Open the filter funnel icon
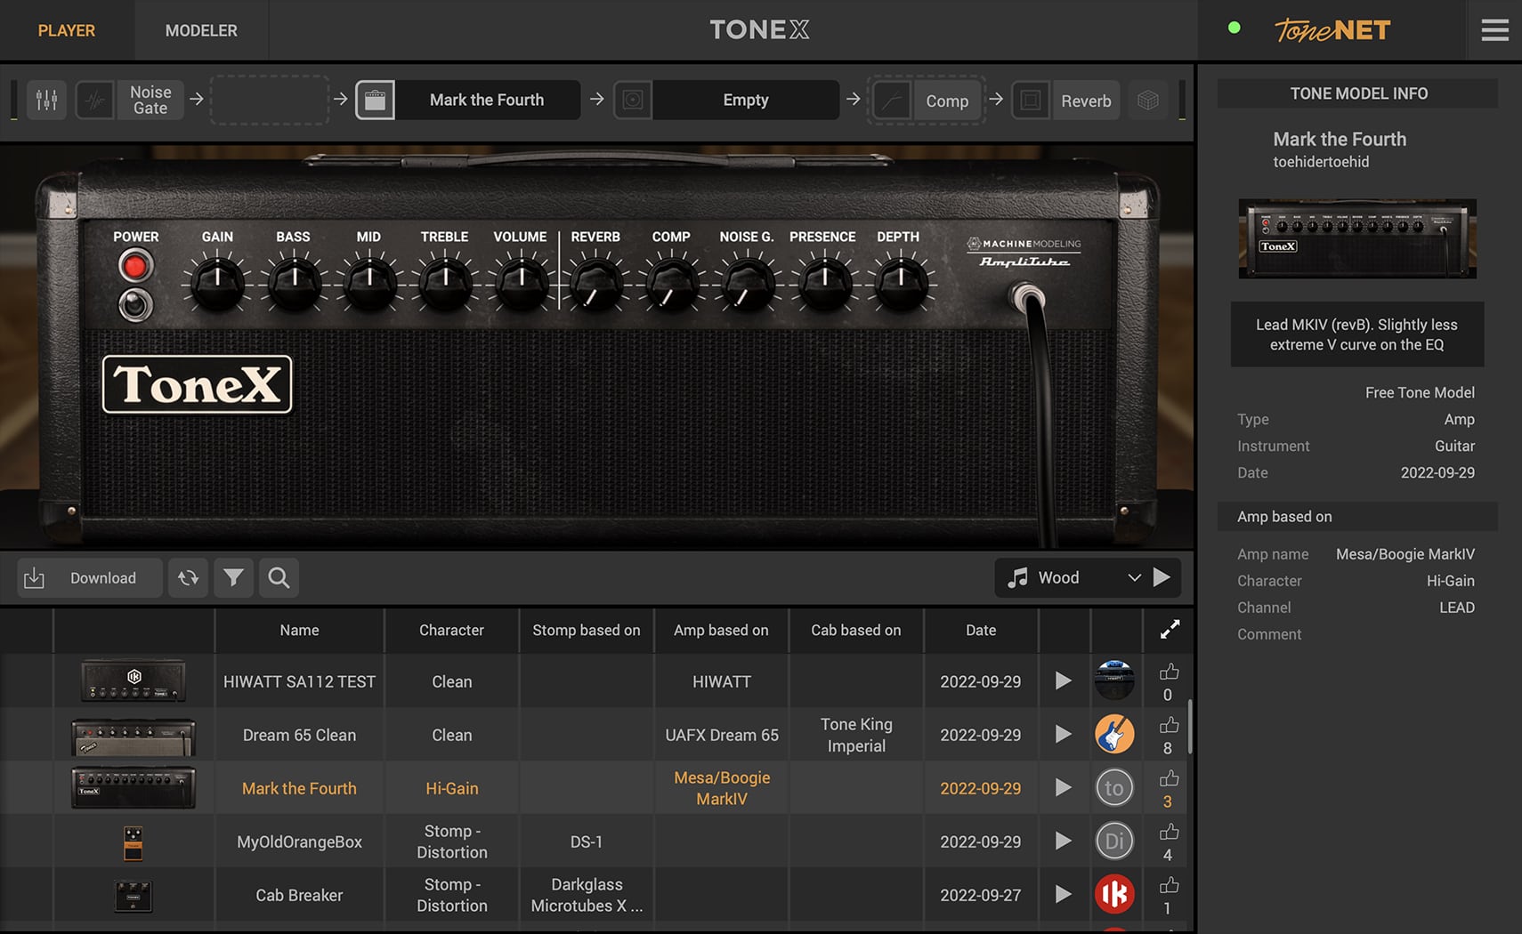The height and width of the screenshot is (934, 1522). [234, 578]
